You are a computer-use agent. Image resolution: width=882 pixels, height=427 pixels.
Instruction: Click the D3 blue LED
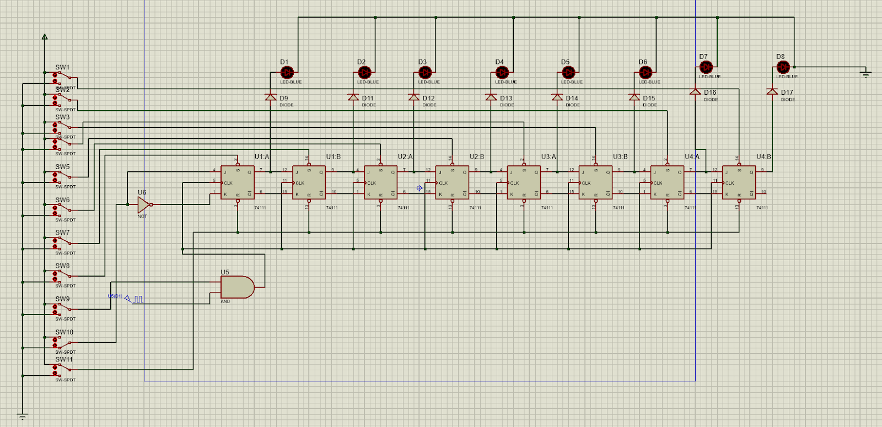pos(425,72)
